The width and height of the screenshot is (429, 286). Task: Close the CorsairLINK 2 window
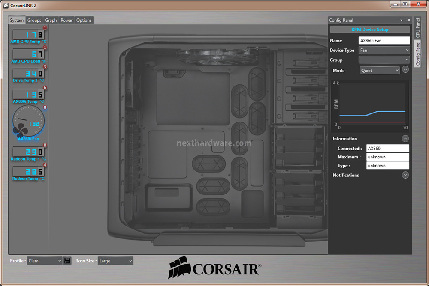(418, 4)
